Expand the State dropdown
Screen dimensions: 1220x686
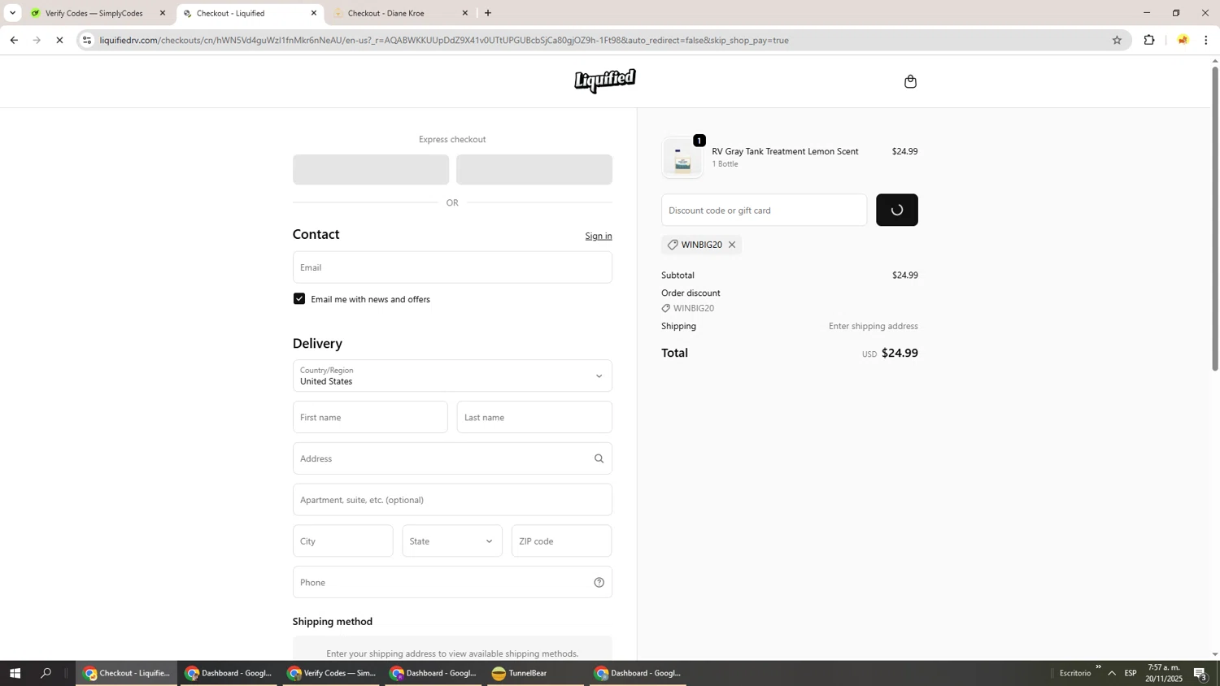click(452, 541)
